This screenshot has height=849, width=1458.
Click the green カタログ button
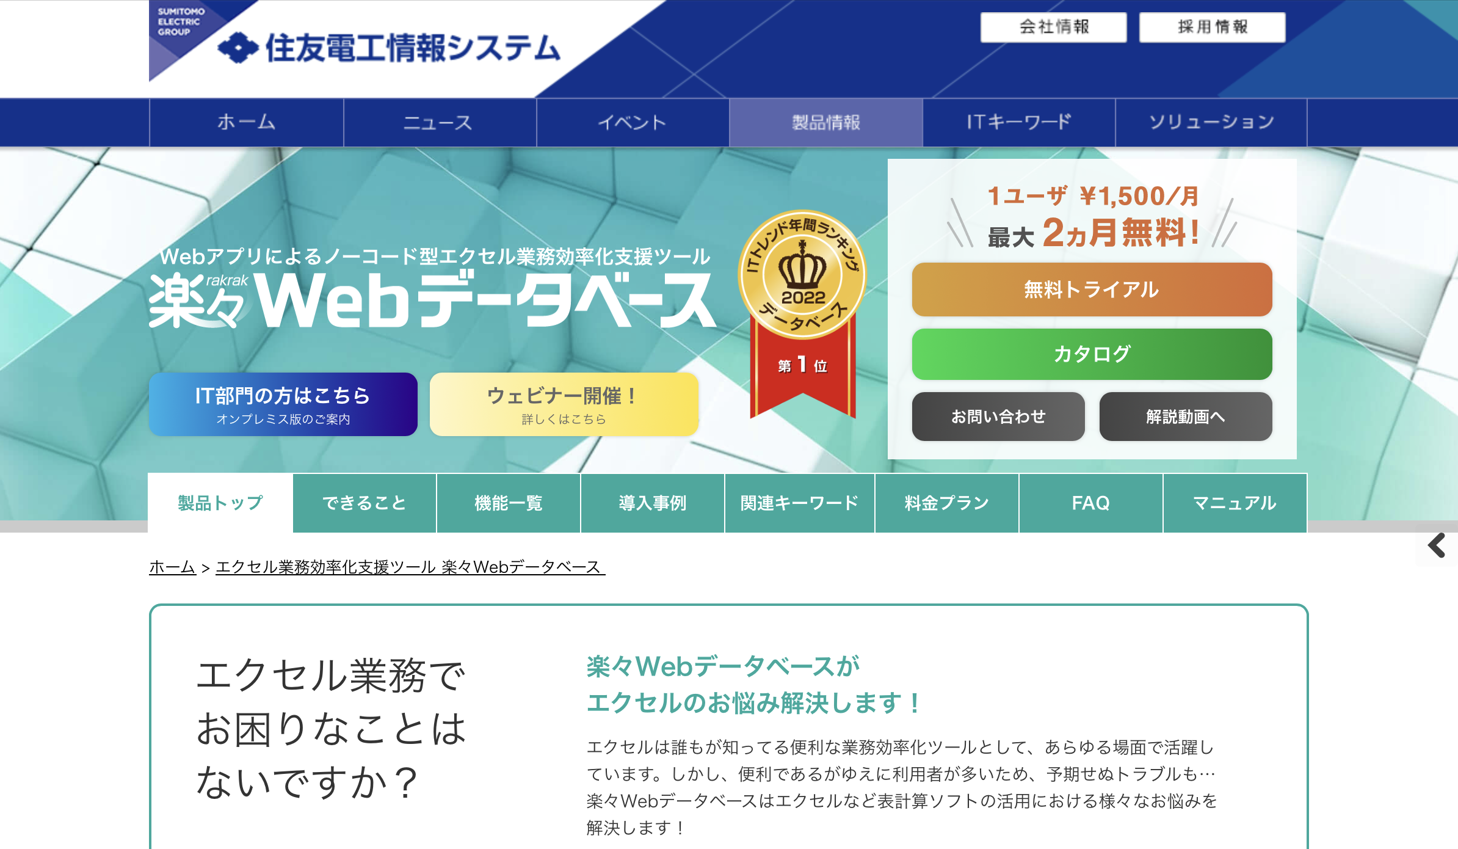tap(1092, 354)
